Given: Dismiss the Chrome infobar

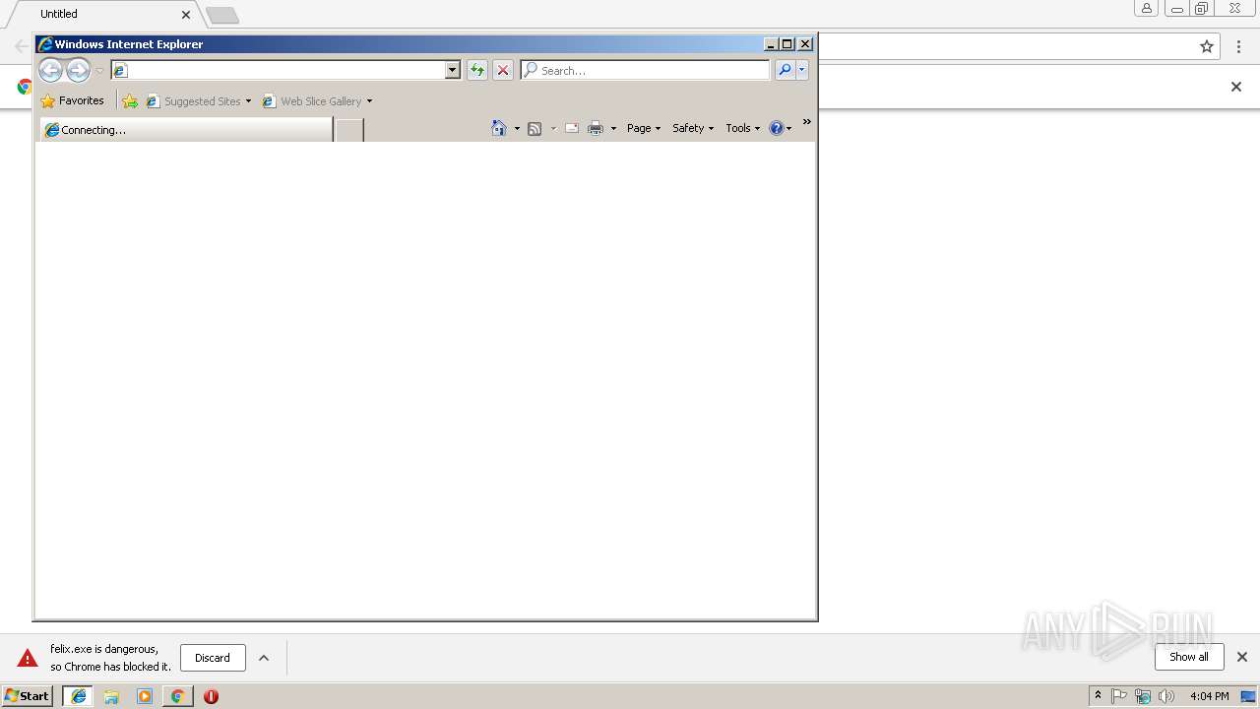Looking at the screenshot, I should pos(1236,87).
